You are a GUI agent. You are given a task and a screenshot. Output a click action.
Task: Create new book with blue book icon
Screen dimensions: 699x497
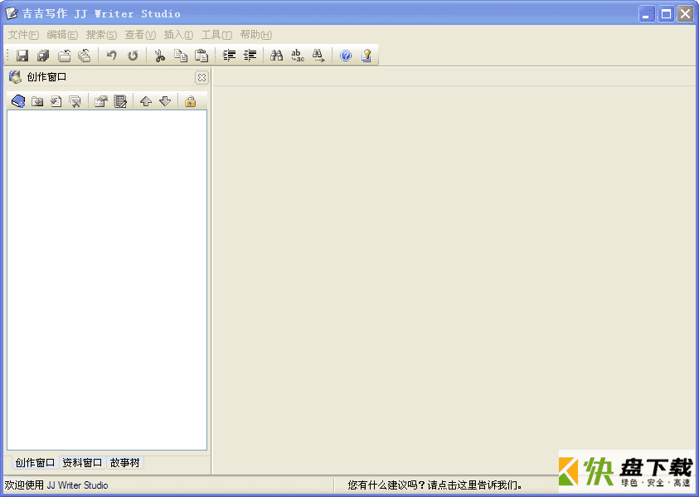18,101
